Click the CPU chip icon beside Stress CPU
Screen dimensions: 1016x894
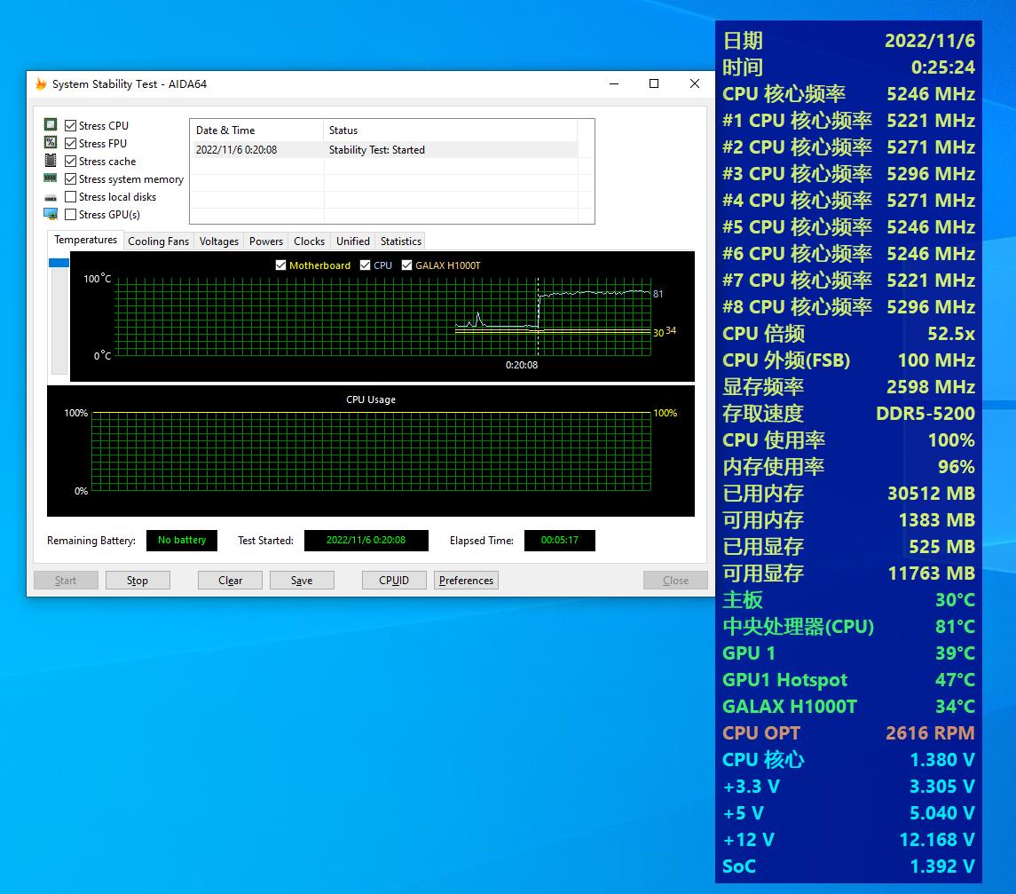(x=51, y=125)
